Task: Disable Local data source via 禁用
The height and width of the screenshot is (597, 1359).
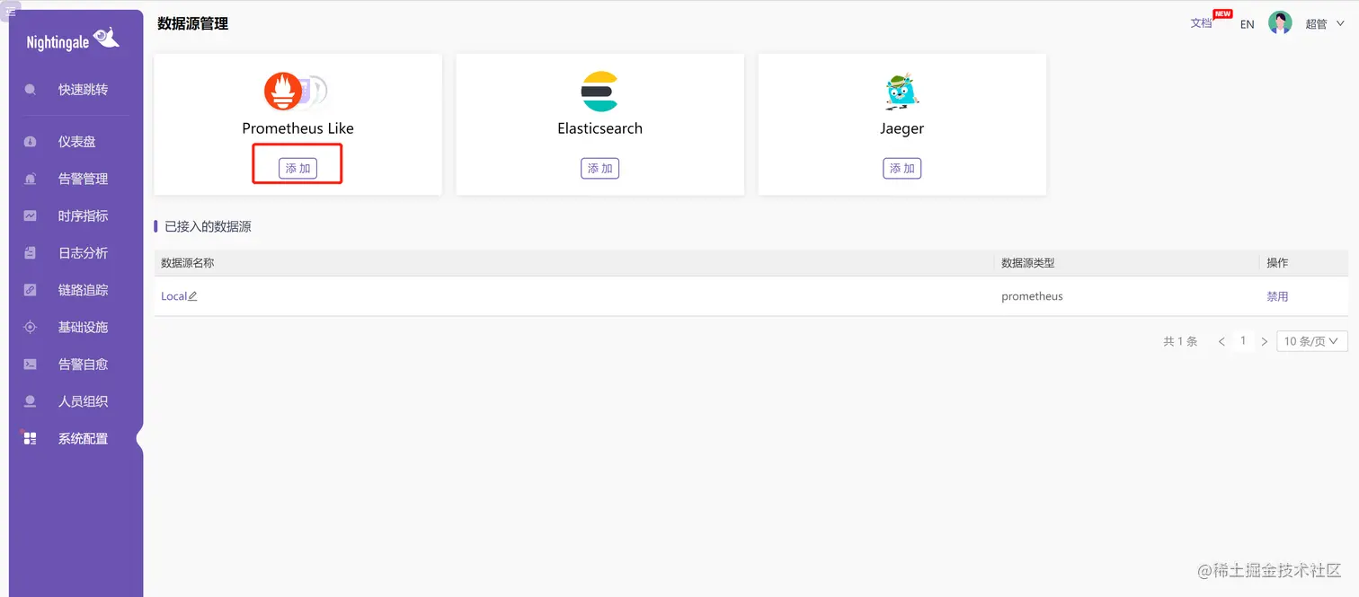Action: [x=1277, y=296]
